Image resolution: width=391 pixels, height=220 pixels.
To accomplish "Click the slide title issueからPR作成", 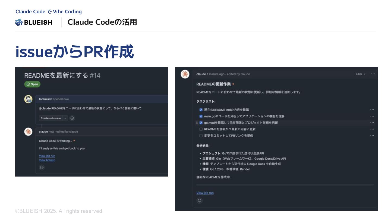I will pos(74,52).
